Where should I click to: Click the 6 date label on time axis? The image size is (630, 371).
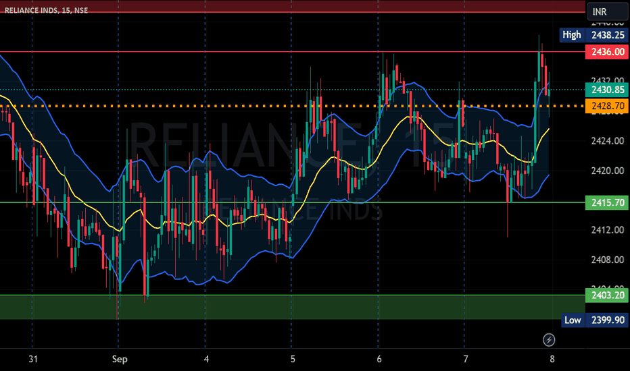click(379, 359)
